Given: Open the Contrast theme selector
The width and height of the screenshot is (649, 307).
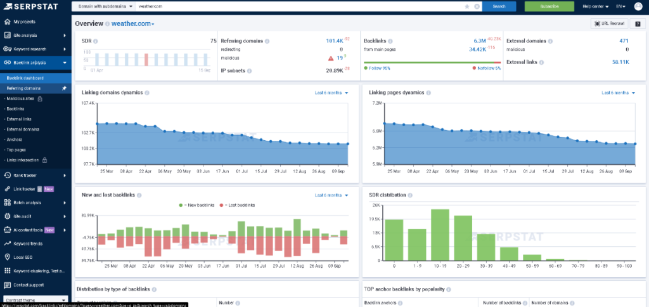Looking at the screenshot, I should (x=35, y=299).
